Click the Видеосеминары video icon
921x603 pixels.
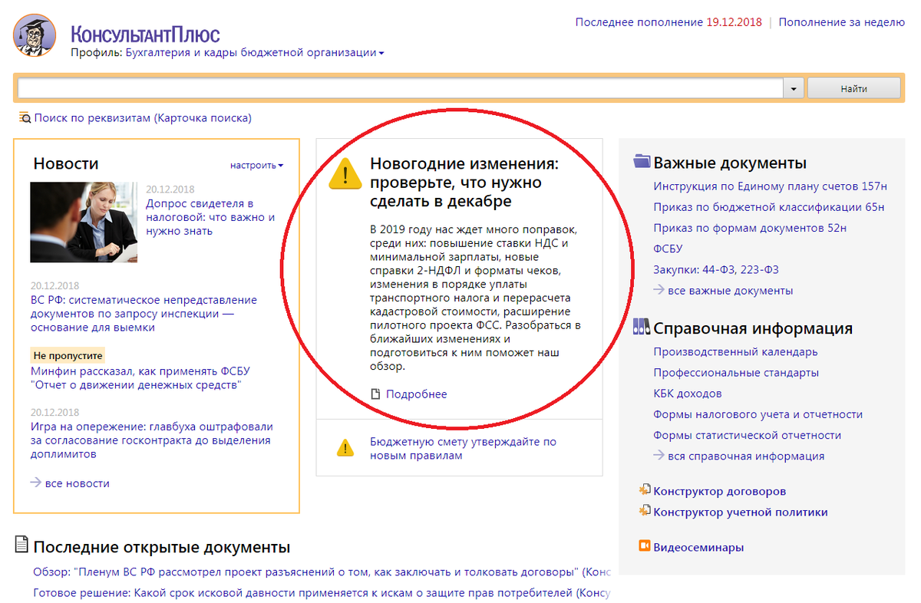coord(645,546)
